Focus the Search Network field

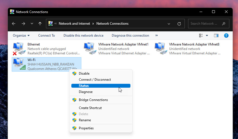click(x=208, y=24)
